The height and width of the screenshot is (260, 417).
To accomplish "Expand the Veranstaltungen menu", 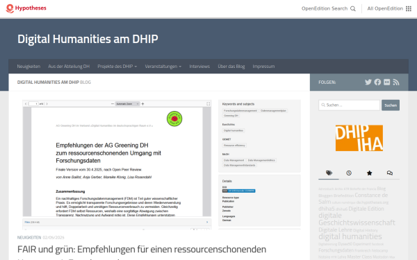I will [163, 67].
